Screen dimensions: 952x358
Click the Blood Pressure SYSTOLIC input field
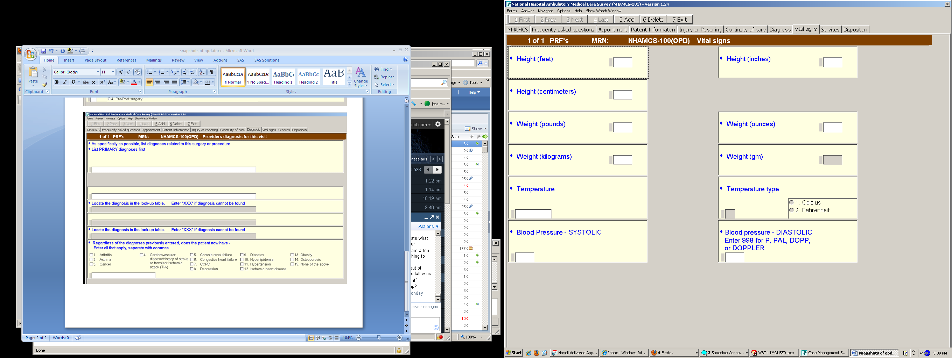click(524, 257)
